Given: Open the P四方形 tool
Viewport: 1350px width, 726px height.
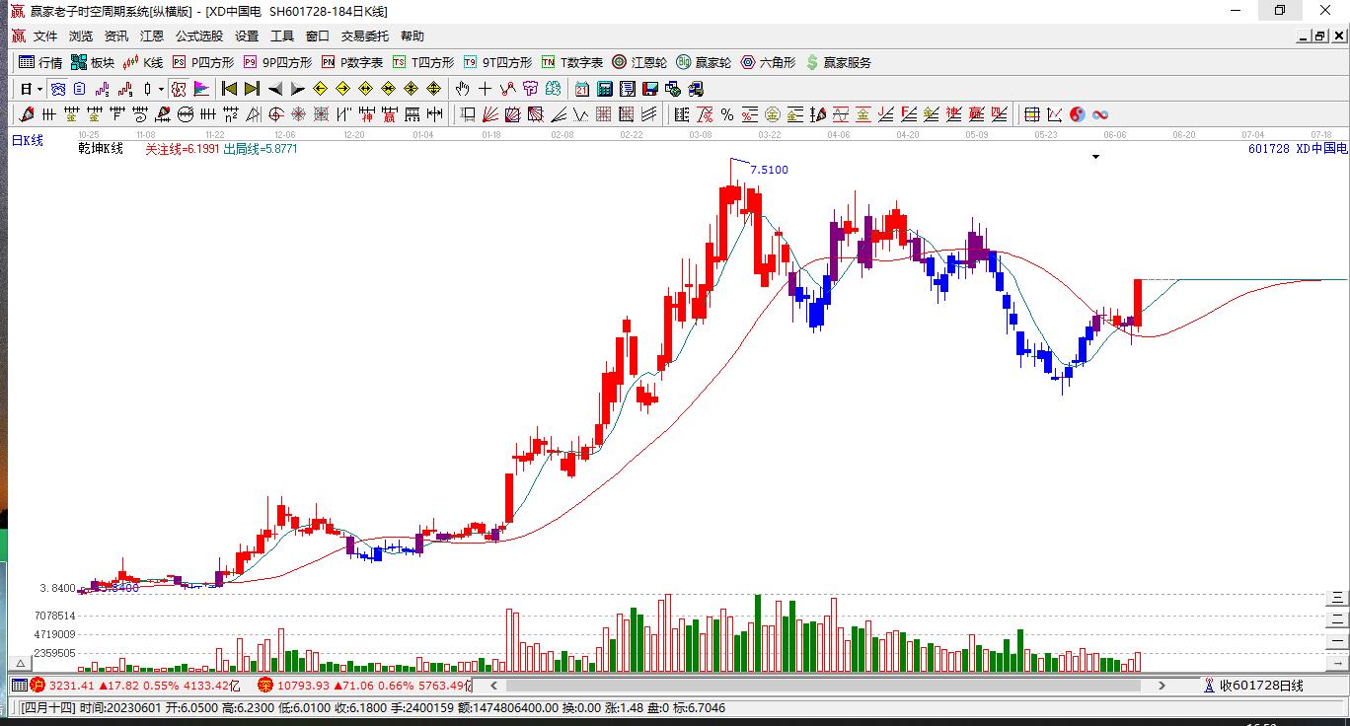Looking at the screenshot, I should 203,62.
